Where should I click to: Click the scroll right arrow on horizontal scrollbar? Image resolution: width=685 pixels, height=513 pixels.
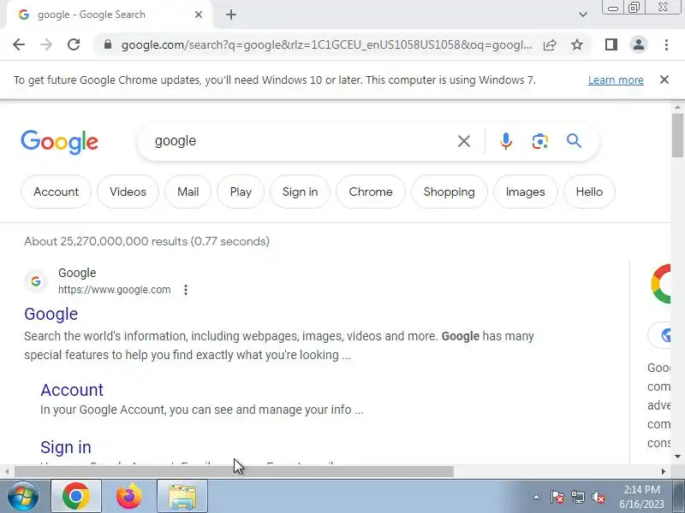pos(664,472)
